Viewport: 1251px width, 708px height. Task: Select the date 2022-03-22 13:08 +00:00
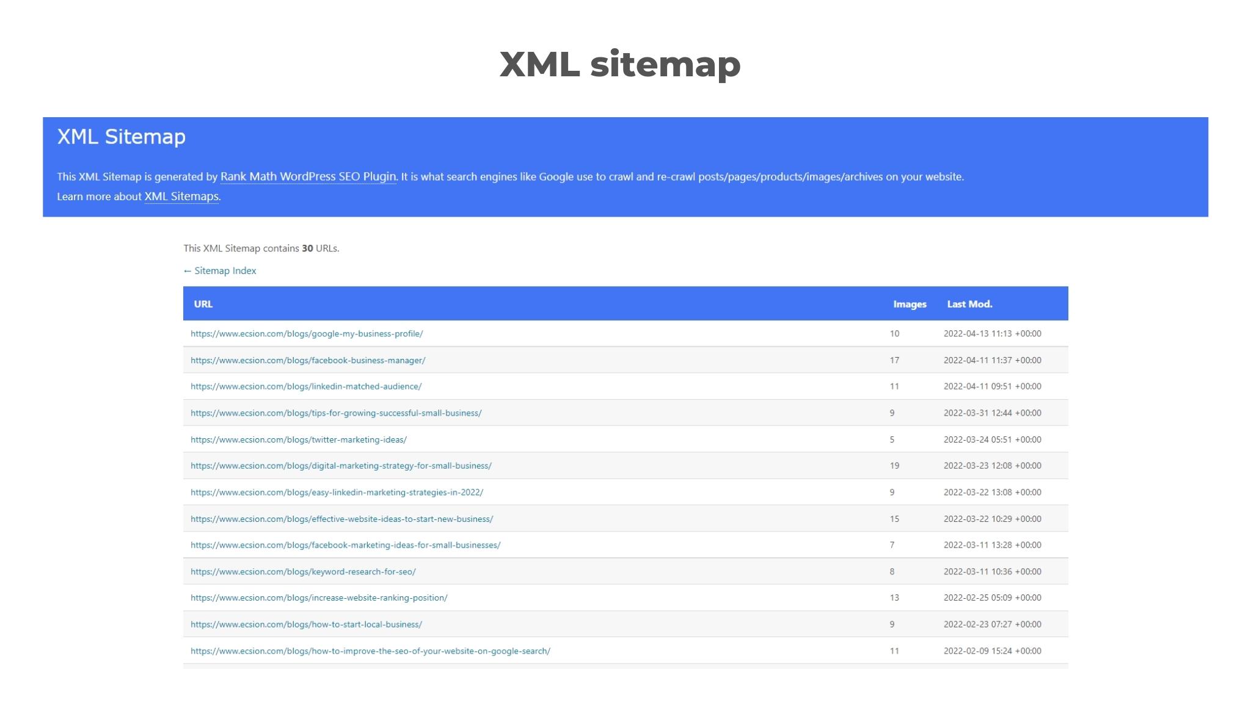tap(992, 492)
